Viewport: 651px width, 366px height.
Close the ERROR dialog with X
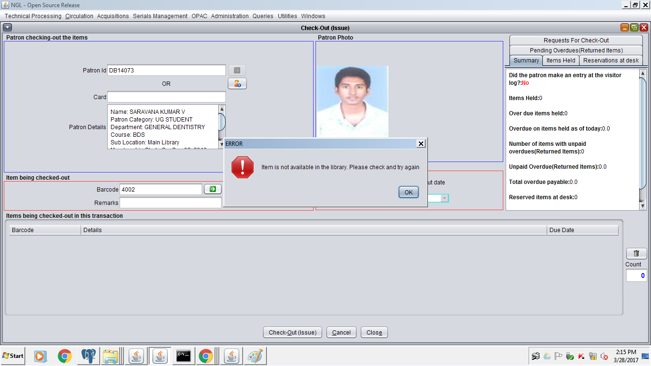tap(420, 143)
